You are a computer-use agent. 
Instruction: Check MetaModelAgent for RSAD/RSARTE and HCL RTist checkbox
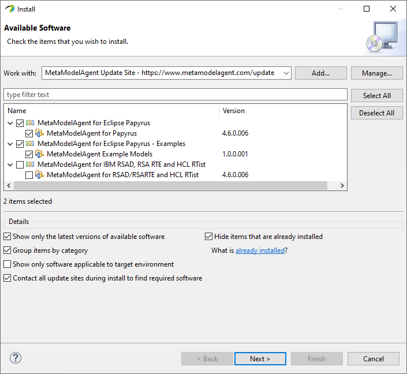(x=29, y=175)
